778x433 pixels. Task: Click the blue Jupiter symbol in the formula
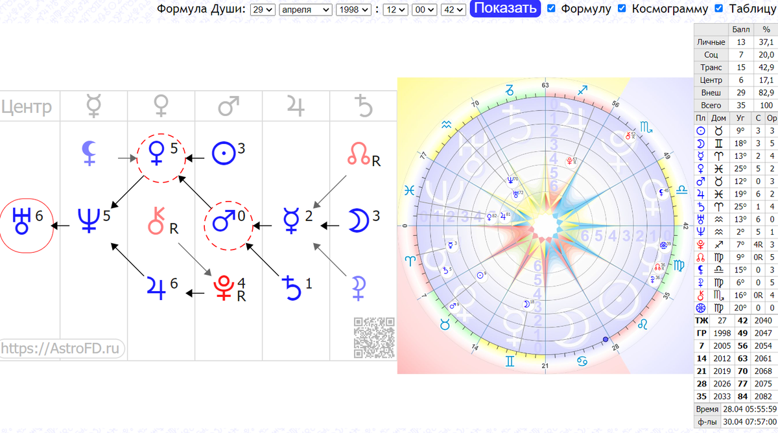pos(156,287)
